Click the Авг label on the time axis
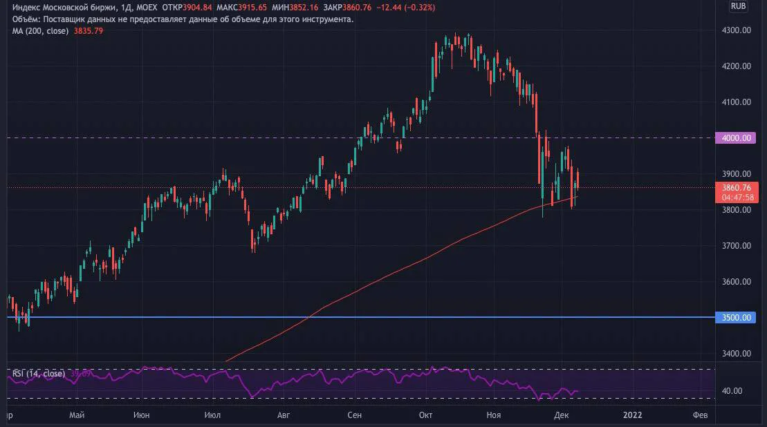This screenshot has height=427, width=767. pos(284,415)
